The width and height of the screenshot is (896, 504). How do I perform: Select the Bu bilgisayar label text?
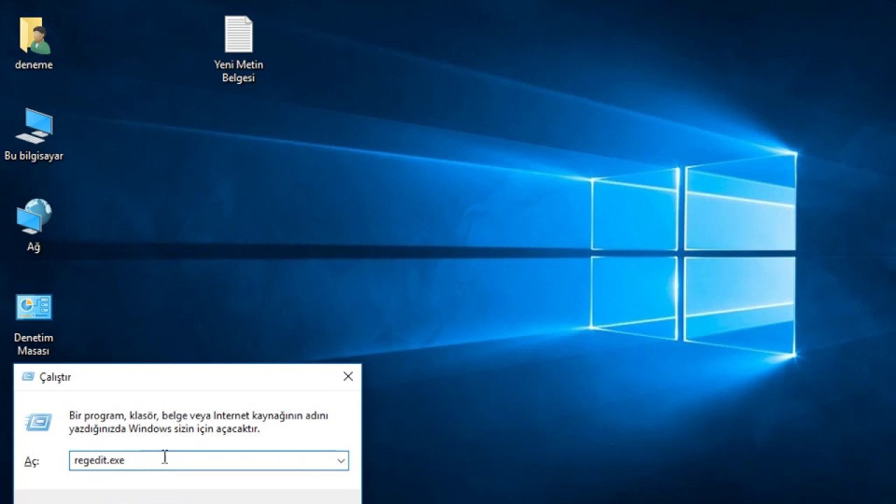click(34, 156)
